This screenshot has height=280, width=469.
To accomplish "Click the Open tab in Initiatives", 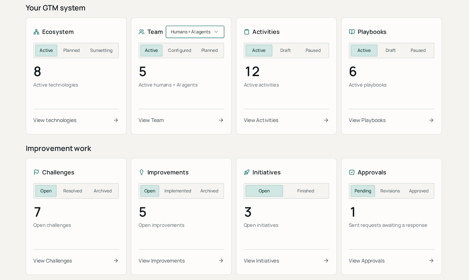I will (264, 191).
